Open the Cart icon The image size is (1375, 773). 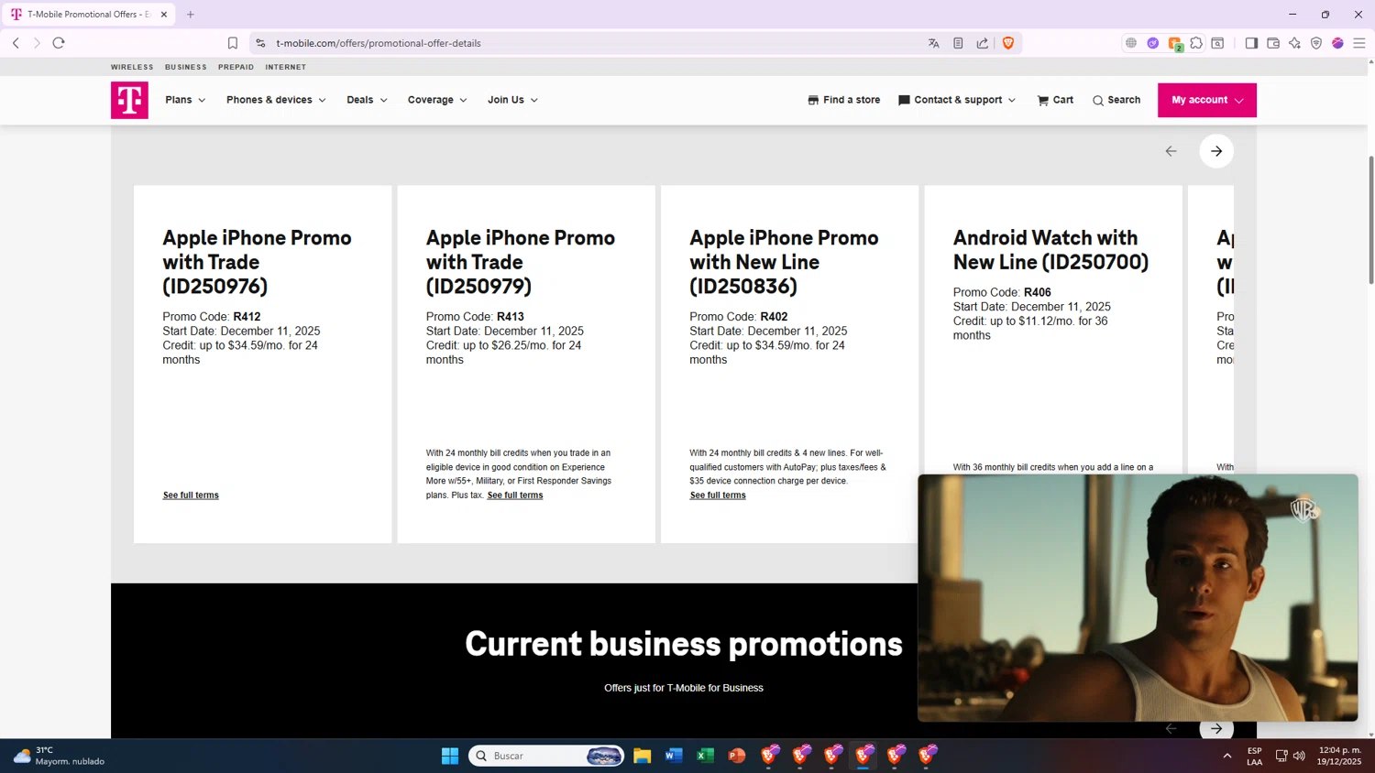[x=1055, y=100]
